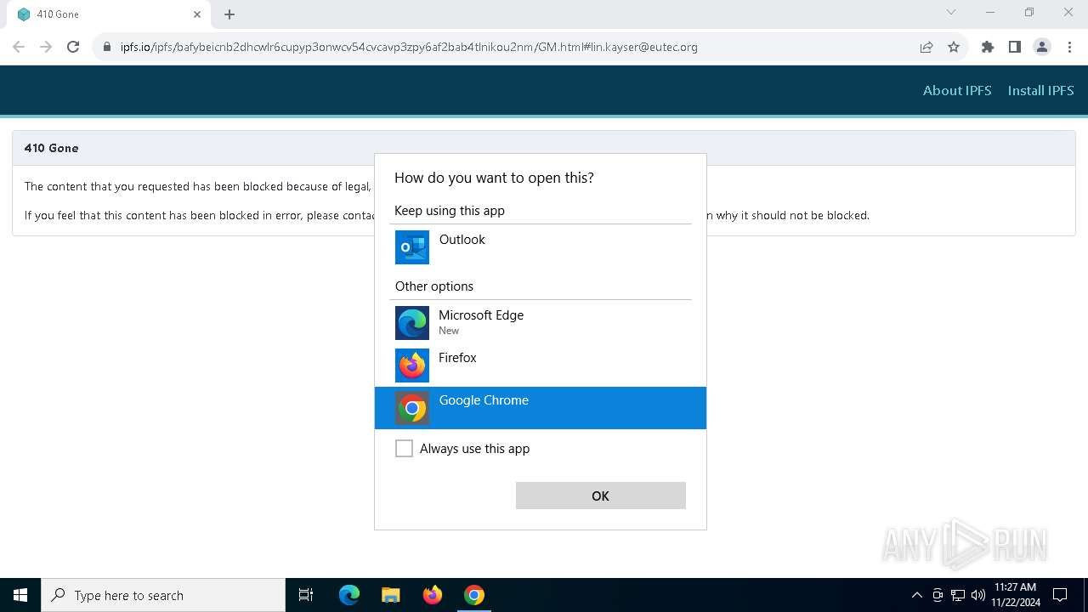Follow the Install IPFS link
Image resolution: width=1088 pixels, height=612 pixels.
click(x=1040, y=90)
